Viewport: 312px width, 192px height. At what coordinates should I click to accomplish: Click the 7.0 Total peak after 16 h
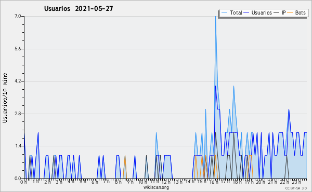(215, 17)
